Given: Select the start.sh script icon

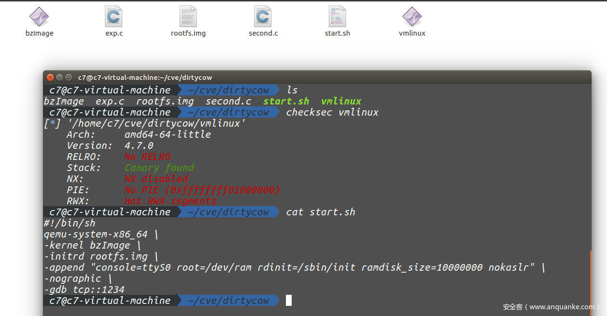Looking at the screenshot, I should click(337, 17).
